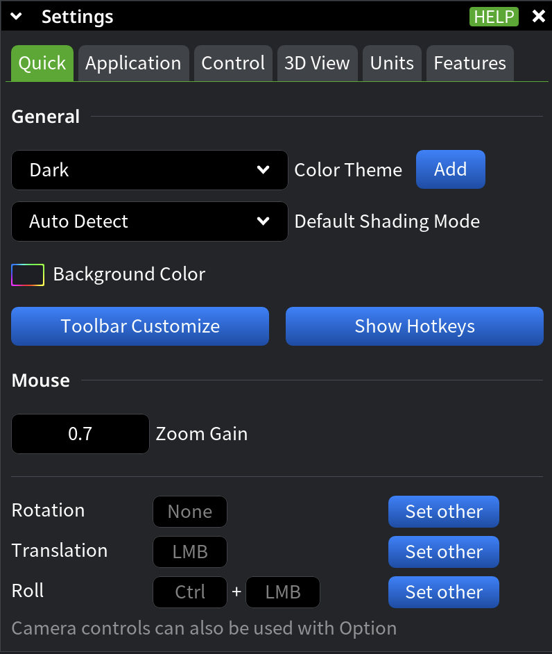Open the Background Color swatch picker
The width and height of the screenshot is (552, 654).
click(x=27, y=274)
